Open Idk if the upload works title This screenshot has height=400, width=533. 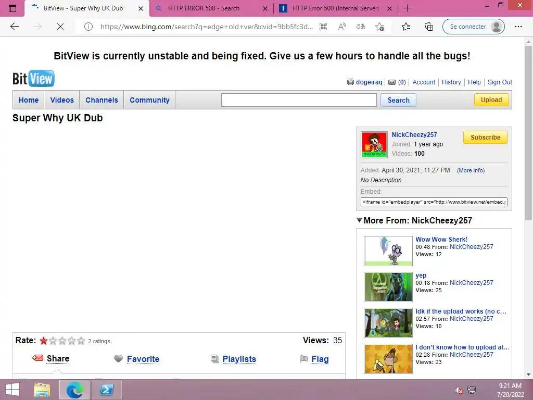(461, 311)
